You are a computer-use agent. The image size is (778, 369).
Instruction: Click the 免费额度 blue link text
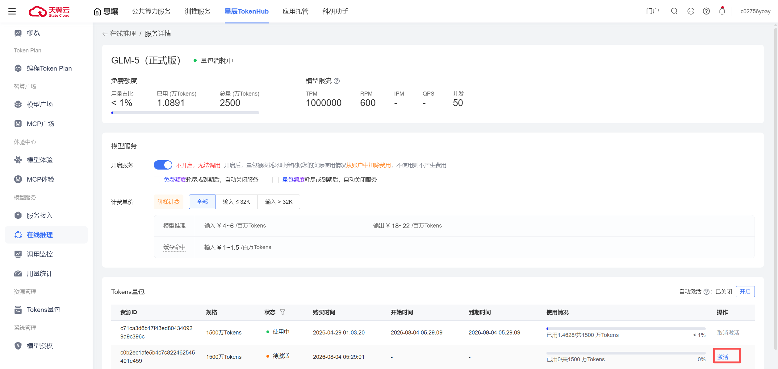pyautogui.click(x=175, y=180)
